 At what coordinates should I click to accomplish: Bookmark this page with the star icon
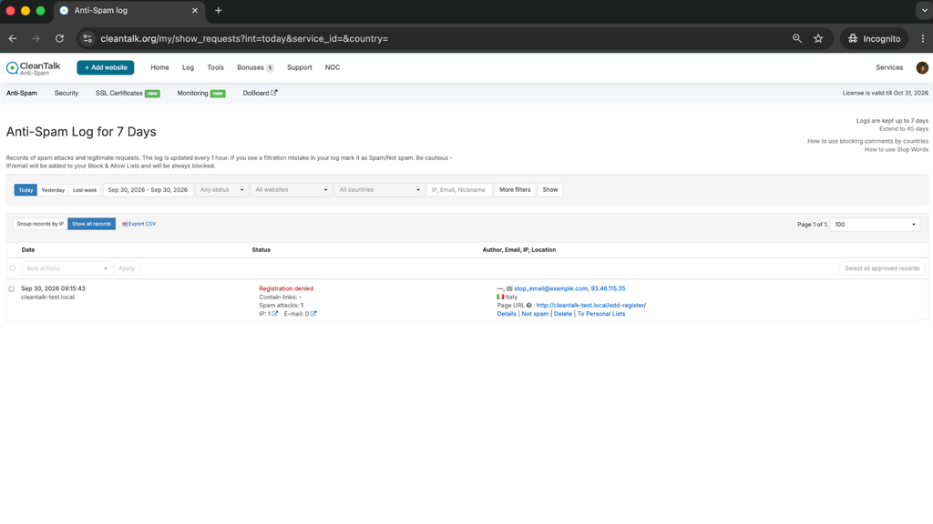[818, 38]
